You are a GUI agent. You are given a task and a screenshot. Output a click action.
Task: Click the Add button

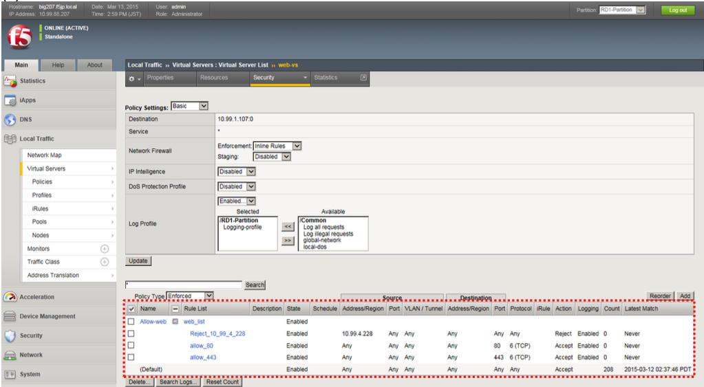[685, 296]
